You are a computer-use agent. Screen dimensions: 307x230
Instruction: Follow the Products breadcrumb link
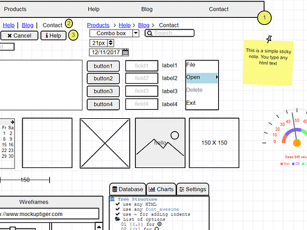coord(98,26)
